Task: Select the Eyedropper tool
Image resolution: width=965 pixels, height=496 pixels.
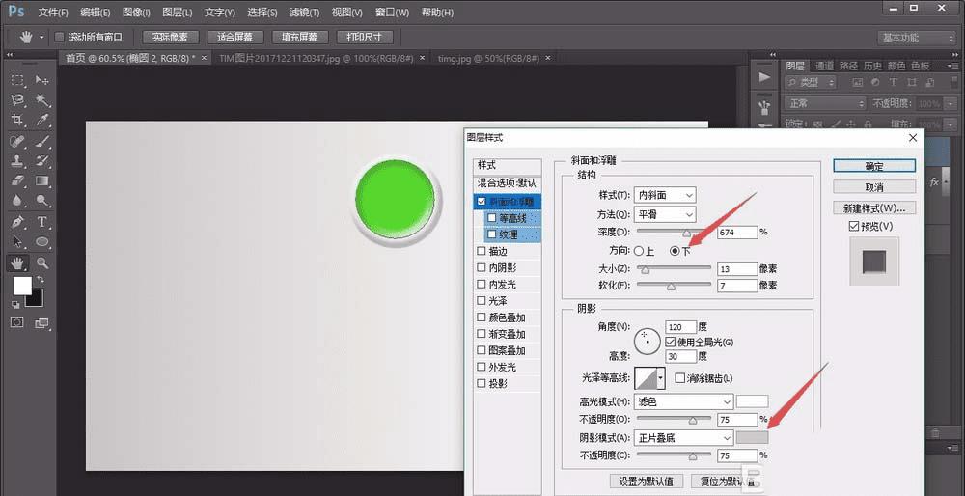Action: point(41,120)
